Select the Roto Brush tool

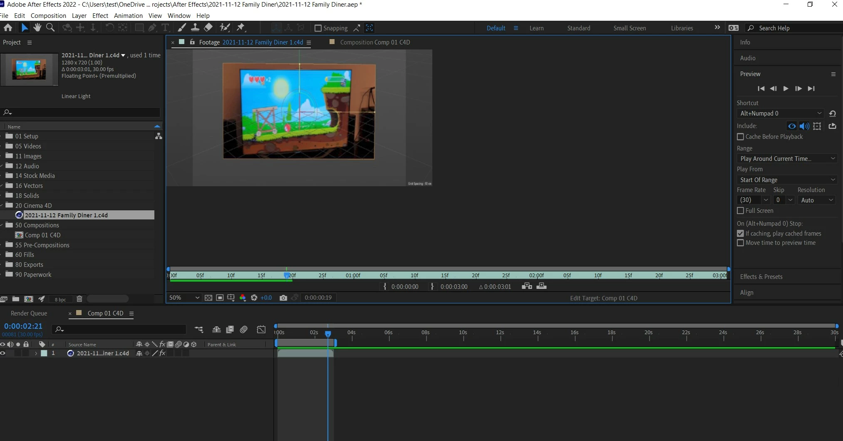pos(225,27)
